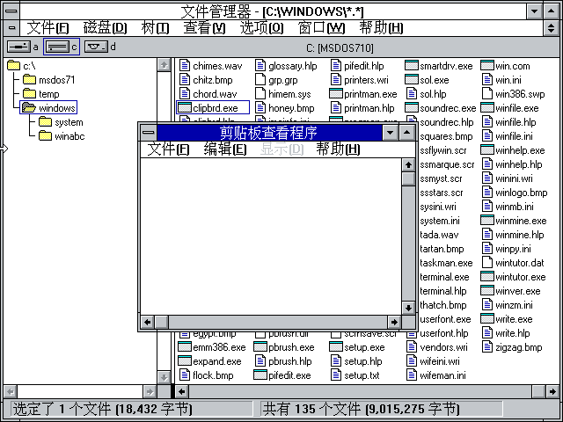
Task: Open the winabc subfolder in tree
Action: (62, 136)
